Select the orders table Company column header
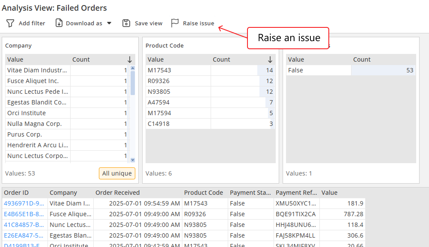The height and width of the screenshot is (247, 429). [x=71, y=193]
